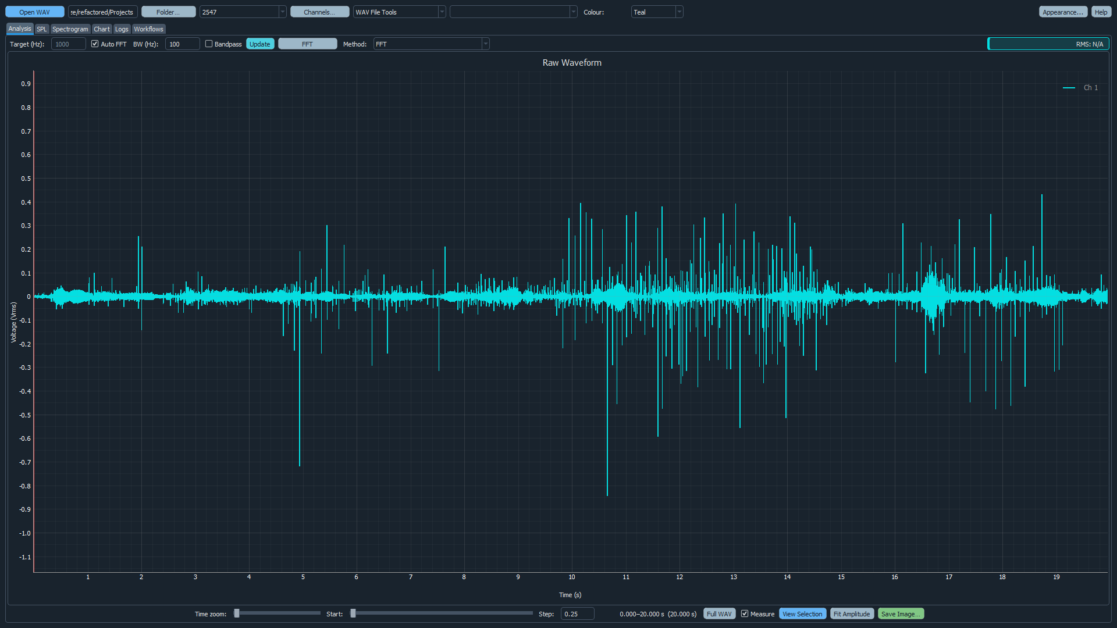The image size is (1117, 628).
Task: Switch to the SPL tab
Action: (42, 29)
